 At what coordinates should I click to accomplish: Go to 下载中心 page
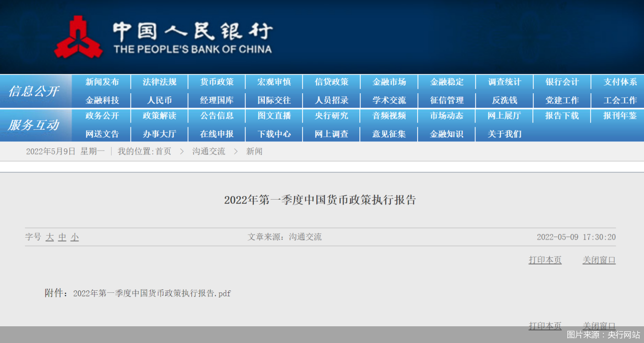[274, 134]
